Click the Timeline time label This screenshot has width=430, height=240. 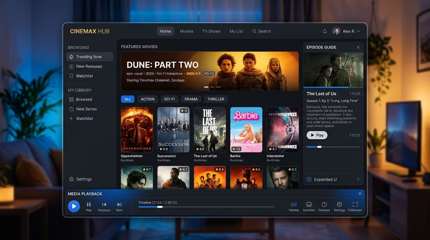click(158, 202)
